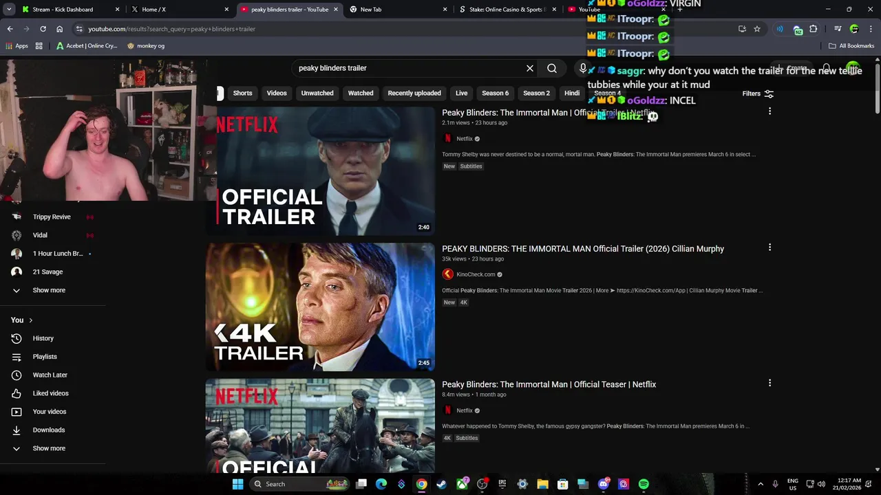This screenshot has width=881, height=495.
Task: Filter results by Unwatched chip
Action: (x=317, y=93)
